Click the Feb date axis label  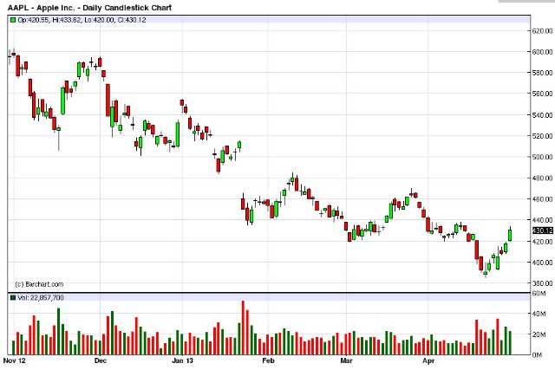tap(268, 360)
